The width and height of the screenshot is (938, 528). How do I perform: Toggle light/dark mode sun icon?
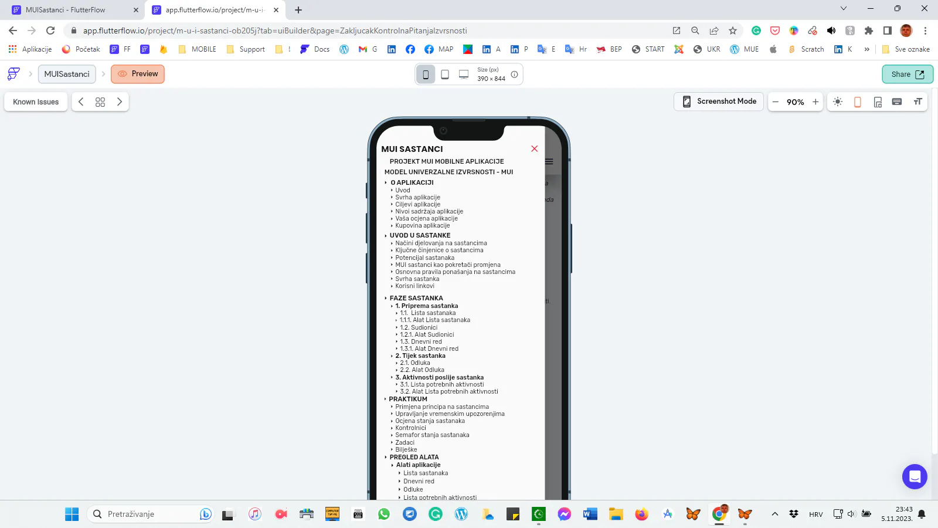(838, 102)
